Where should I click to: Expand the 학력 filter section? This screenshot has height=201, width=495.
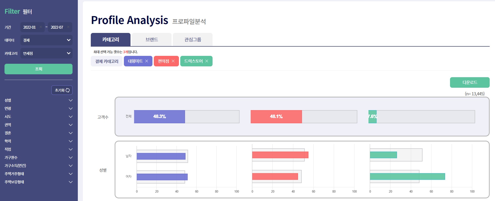click(x=38, y=141)
